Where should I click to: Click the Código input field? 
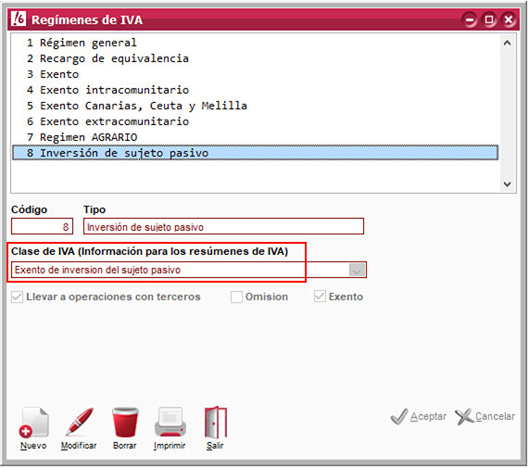(x=42, y=226)
